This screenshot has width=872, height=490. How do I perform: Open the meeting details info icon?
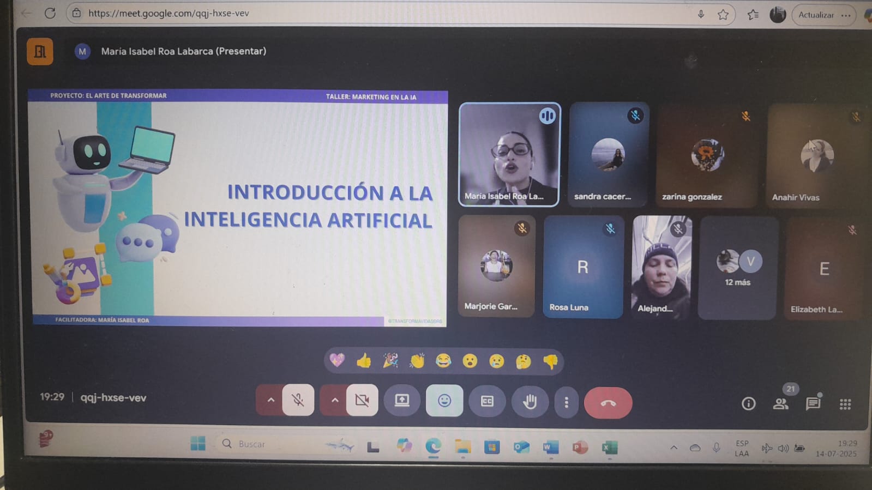point(748,403)
